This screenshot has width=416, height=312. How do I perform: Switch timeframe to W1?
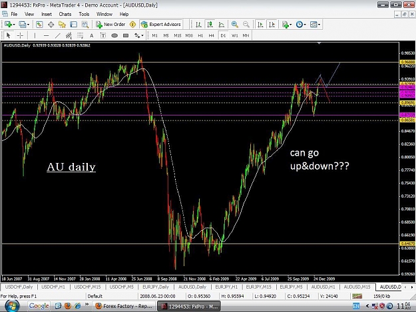(x=234, y=35)
